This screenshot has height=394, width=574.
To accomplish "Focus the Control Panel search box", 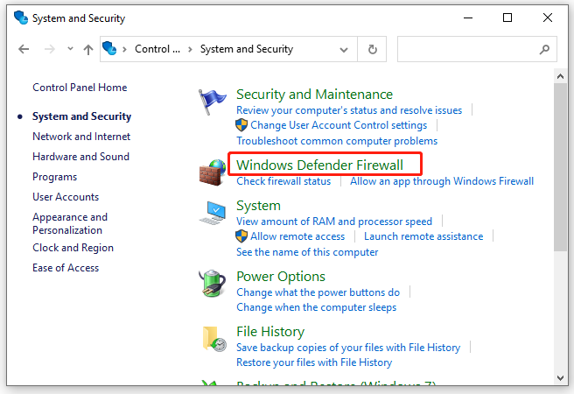I will [x=477, y=49].
